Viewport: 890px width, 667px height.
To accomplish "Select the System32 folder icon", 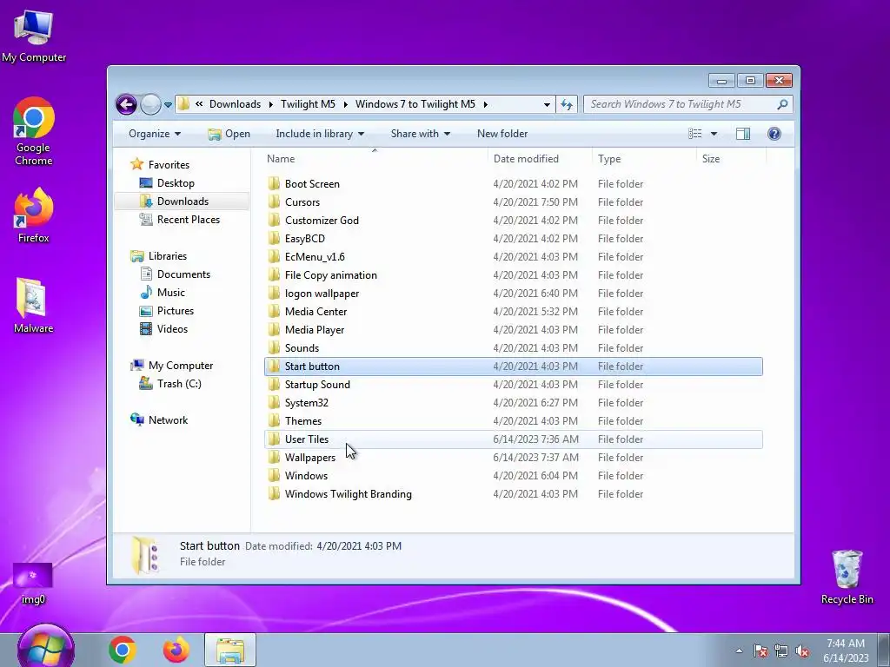I will coord(274,402).
